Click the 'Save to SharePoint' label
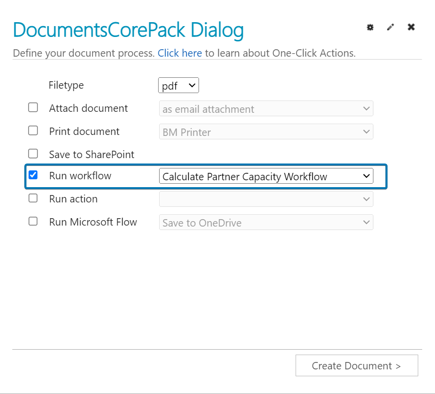 [x=92, y=155]
